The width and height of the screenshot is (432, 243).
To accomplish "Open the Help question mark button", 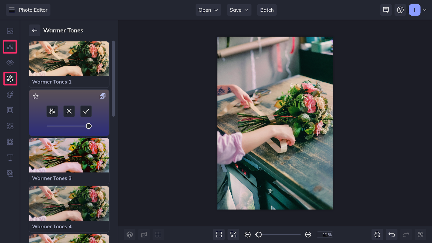I will click(400, 10).
